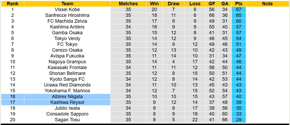Select the Matches column header
Screen dimensions: 290x125
[128, 4]
